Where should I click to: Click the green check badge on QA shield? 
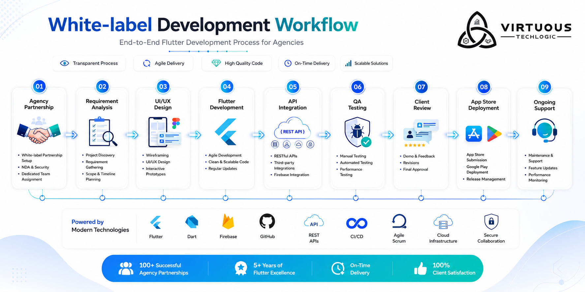(366, 142)
